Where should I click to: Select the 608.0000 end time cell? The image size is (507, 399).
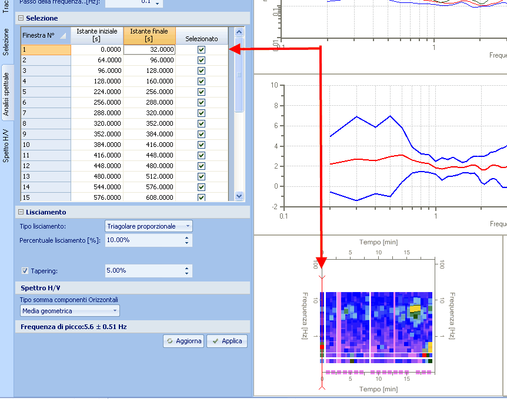coord(149,197)
